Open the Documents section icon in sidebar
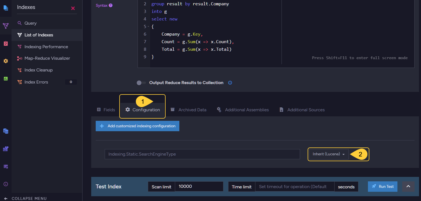Viewport: 421px width, 201px height. pyautogui.click(x=6, y=8)
